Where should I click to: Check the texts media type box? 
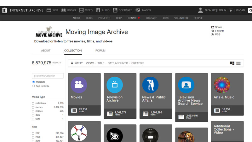(x=33, y=119)
